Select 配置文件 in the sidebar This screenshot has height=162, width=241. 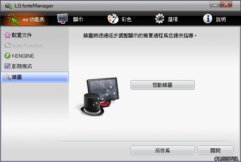coord(35,35)
